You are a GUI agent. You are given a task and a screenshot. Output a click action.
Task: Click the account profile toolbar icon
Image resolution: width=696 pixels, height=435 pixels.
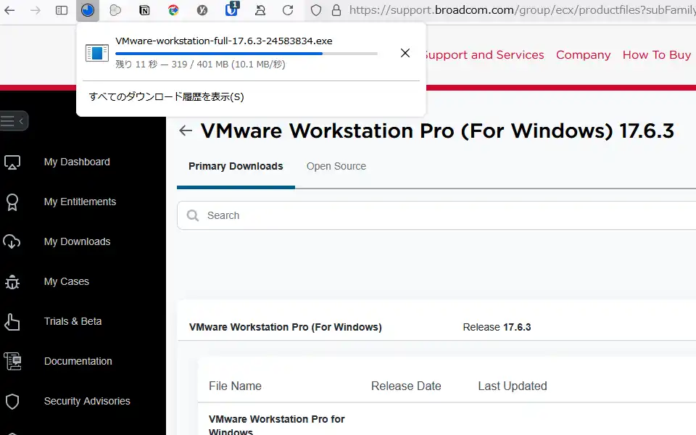[x=260, y=9]
